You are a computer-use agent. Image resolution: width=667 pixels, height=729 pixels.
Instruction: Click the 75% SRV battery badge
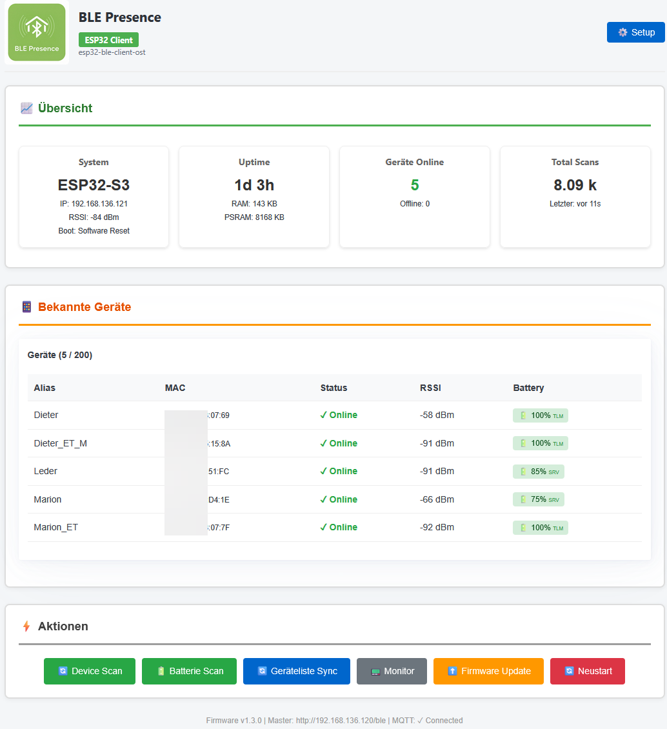pyautogui.click(x=538, y=499)
